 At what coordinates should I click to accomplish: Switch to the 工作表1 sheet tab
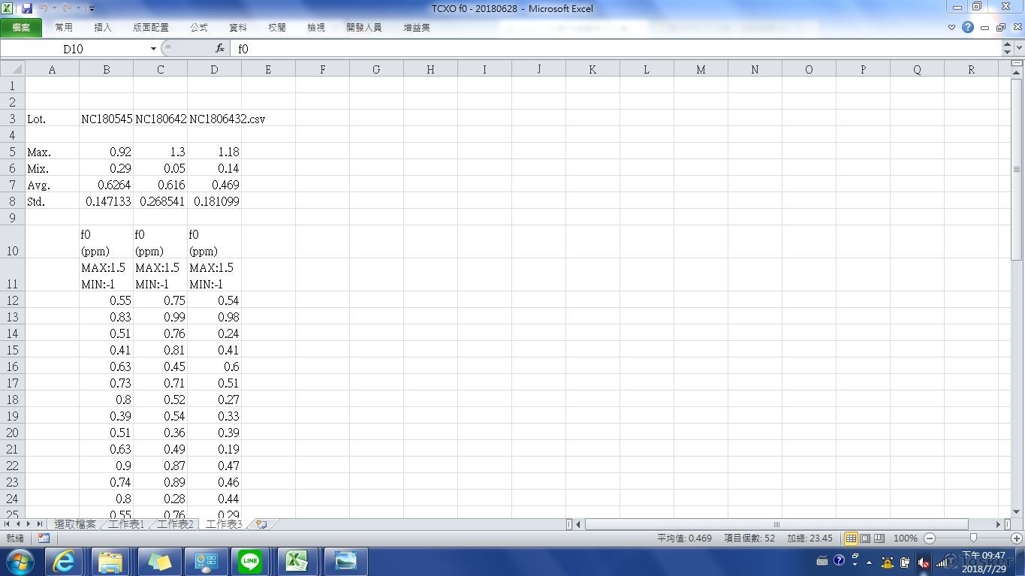click(126, 524)
